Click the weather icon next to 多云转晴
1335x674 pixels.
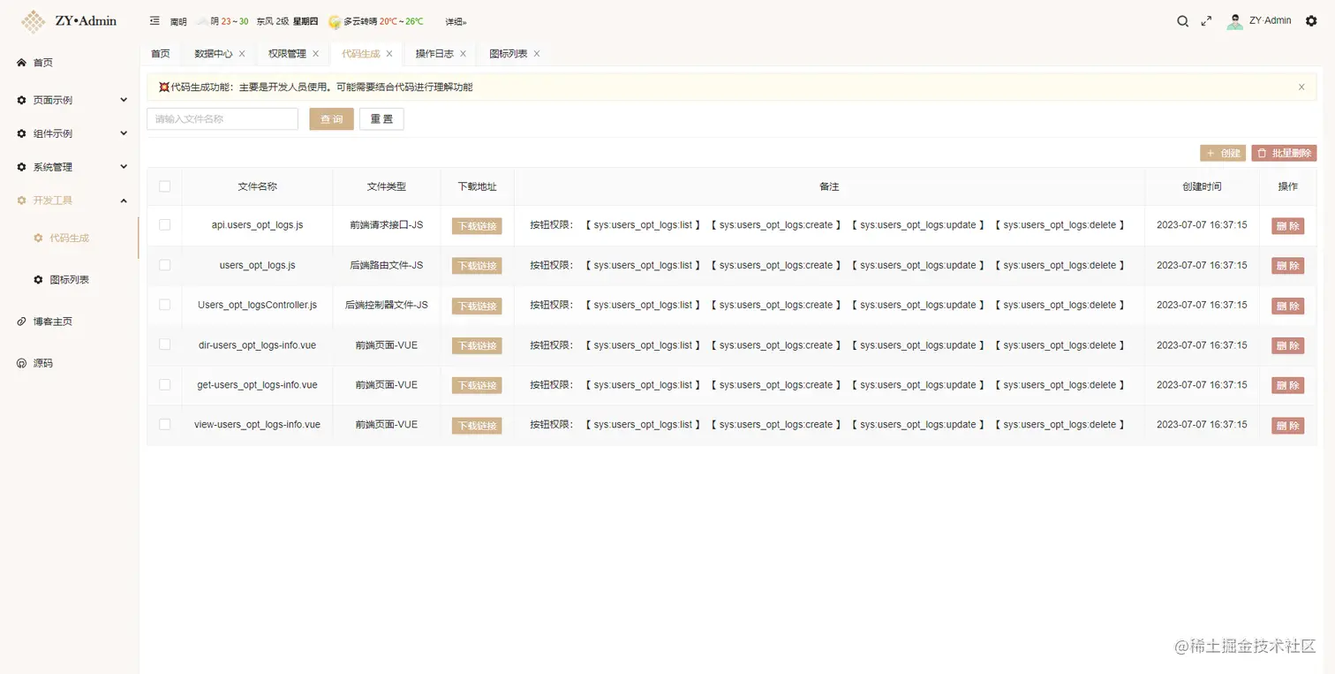(x=334, y=21)
